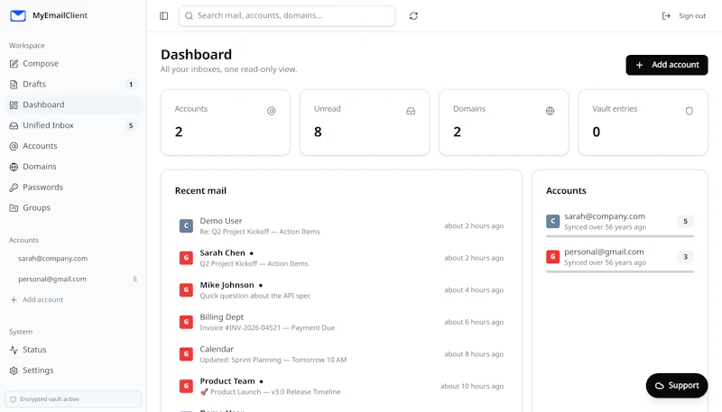Open Demo User's Re: Q2 Project Kickoff email
Screen dimensions: 722x412
click(x=341, y=225)
